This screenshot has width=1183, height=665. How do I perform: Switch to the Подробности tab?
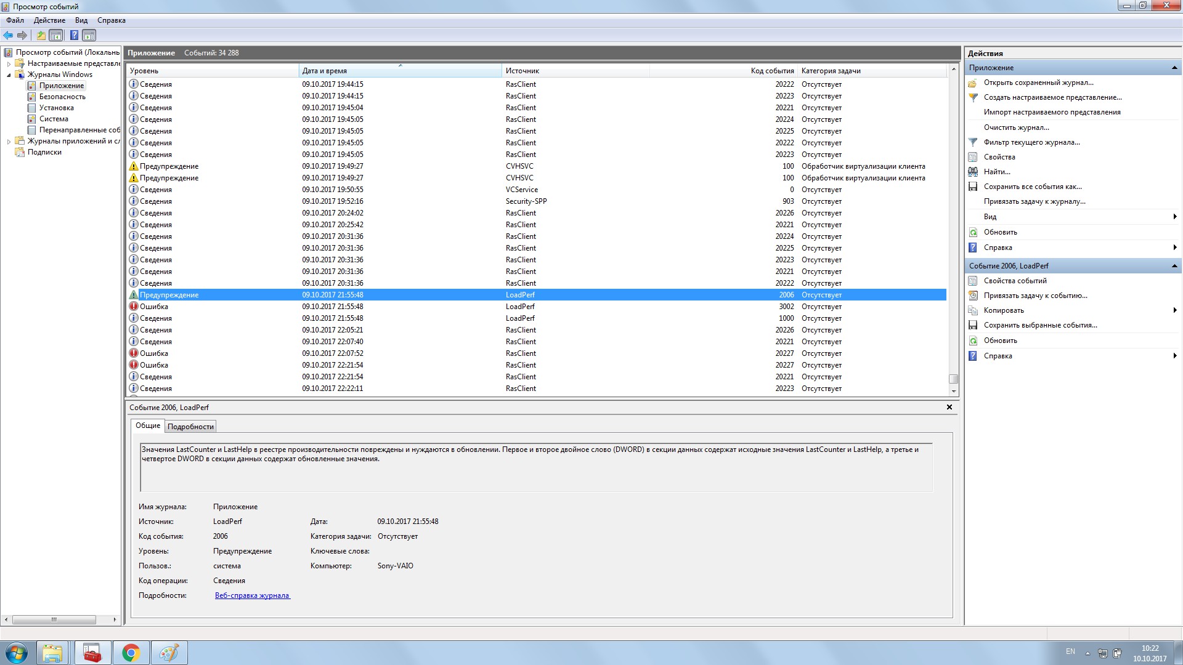click(190, 427)
